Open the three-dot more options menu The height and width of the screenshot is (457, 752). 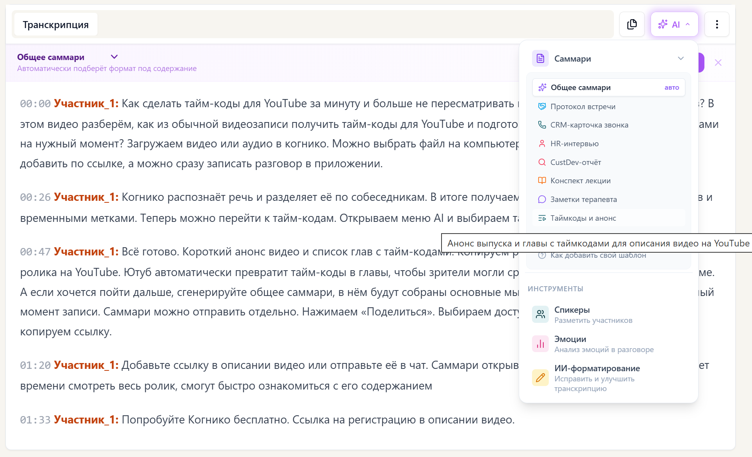click(717, 25)
